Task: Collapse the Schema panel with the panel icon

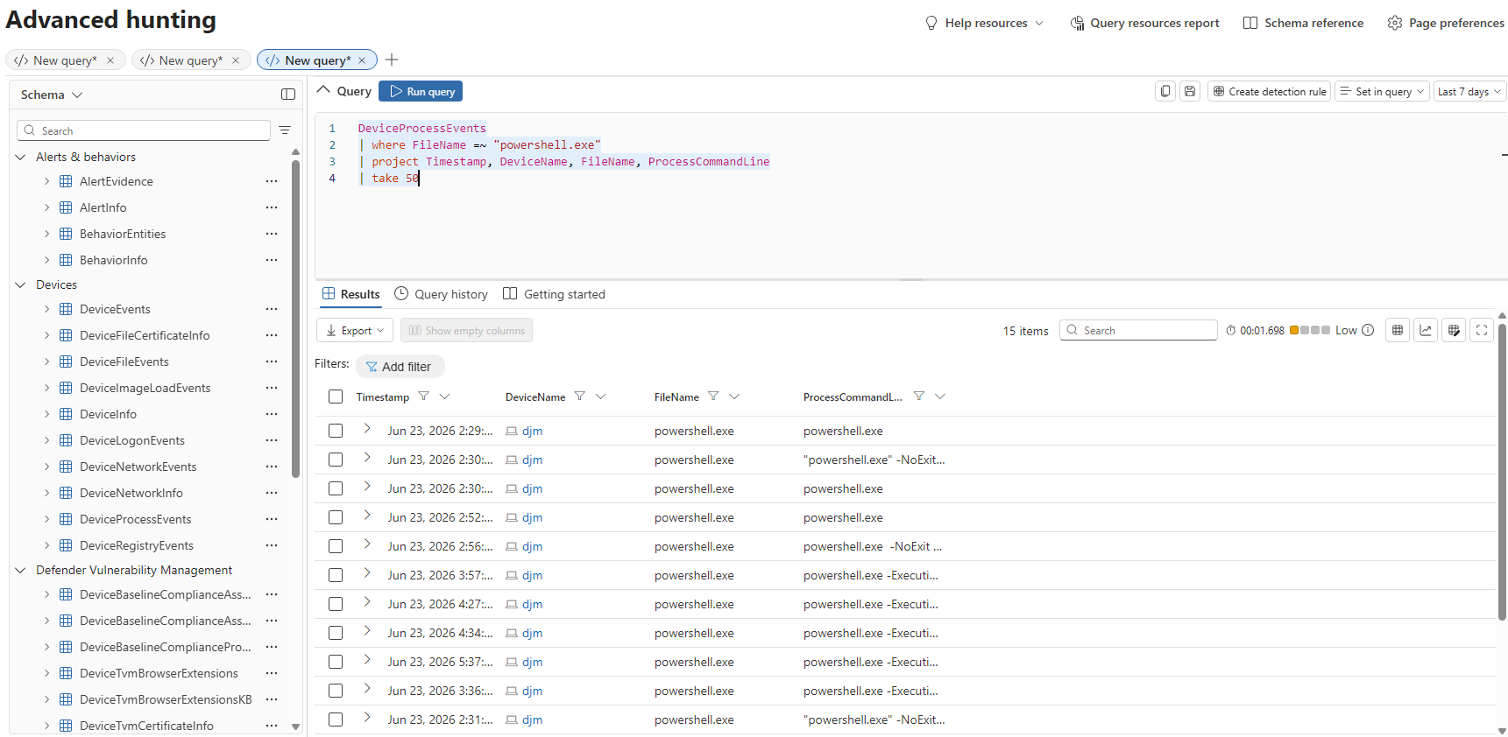Action: tap(288, 95)
